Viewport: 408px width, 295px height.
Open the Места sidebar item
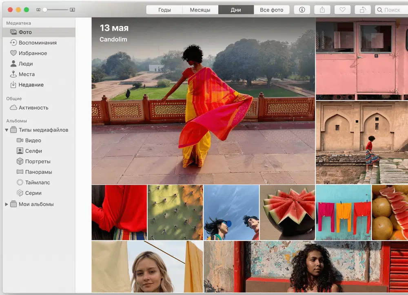tap(39, 74)
